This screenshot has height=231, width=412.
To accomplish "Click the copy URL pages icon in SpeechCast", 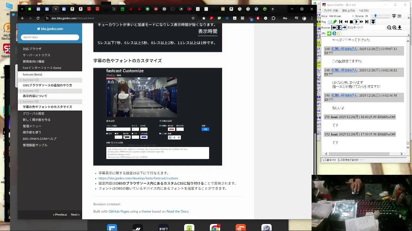I will pos(340,33).
